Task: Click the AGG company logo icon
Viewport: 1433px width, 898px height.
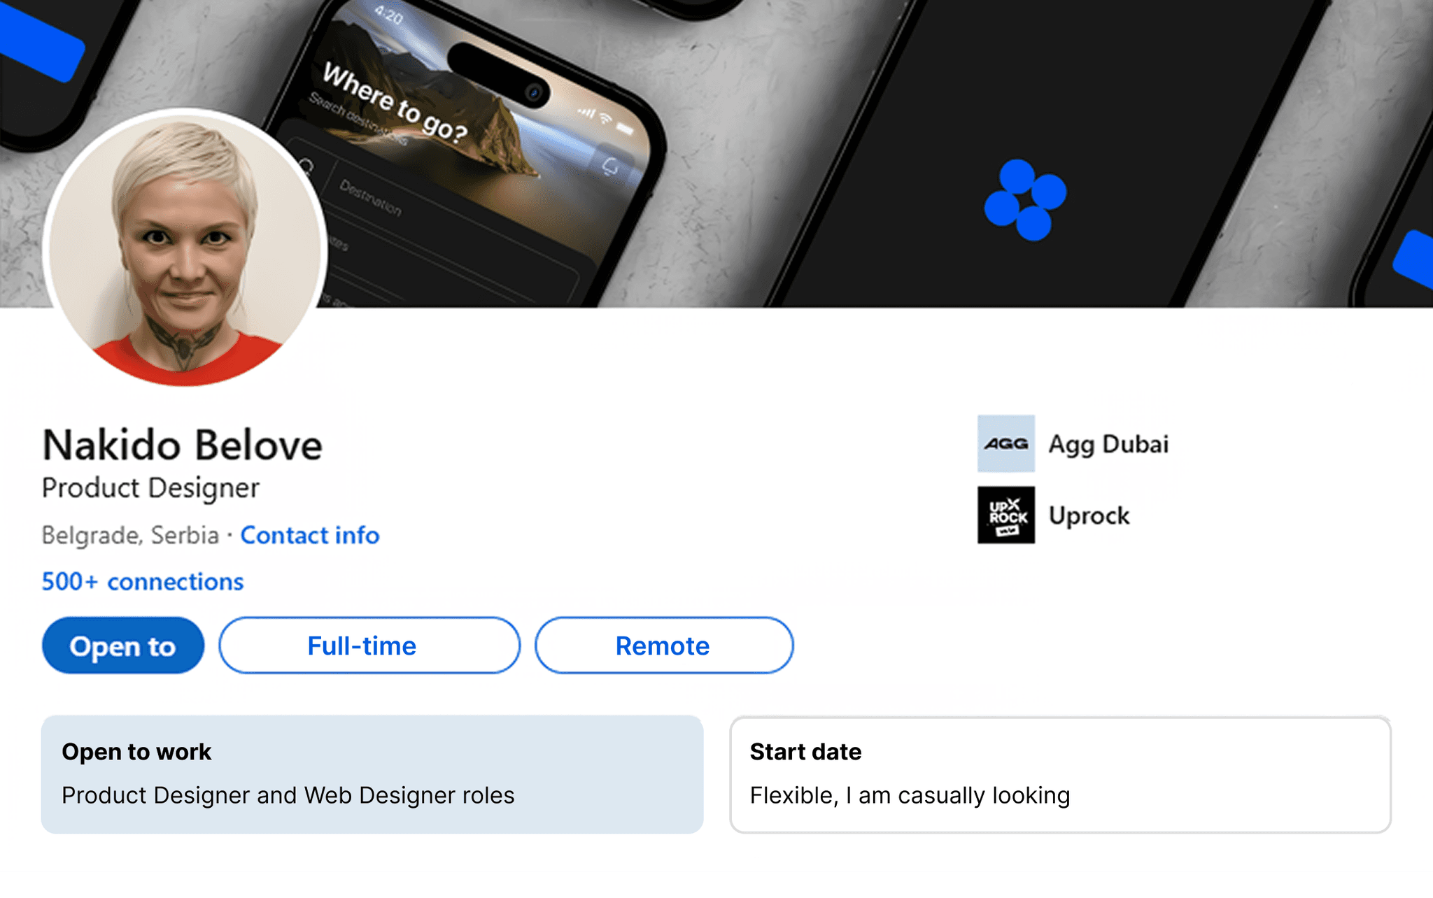Action: tap(1005, 443)
